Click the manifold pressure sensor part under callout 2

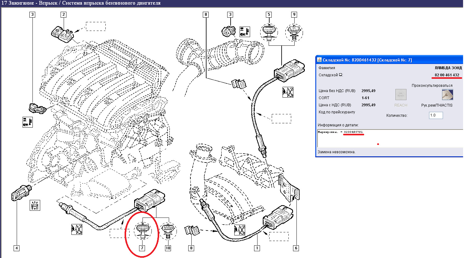click(x=63, y=34)
